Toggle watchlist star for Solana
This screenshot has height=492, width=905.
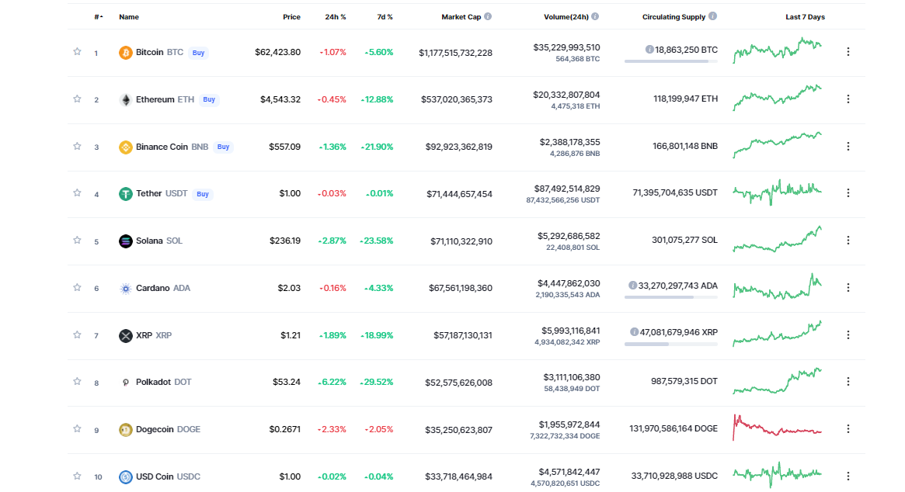click(x=77, y=240)
